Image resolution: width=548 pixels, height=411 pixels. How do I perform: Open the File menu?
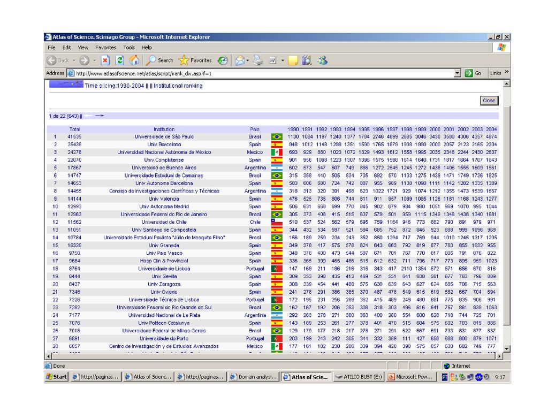click(51, 48)
